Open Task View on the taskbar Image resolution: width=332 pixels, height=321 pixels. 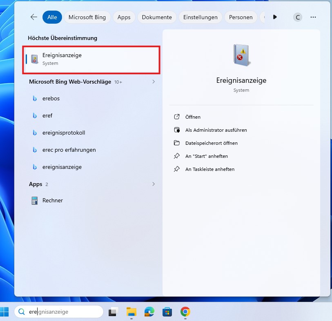click(x=113, y=312)
